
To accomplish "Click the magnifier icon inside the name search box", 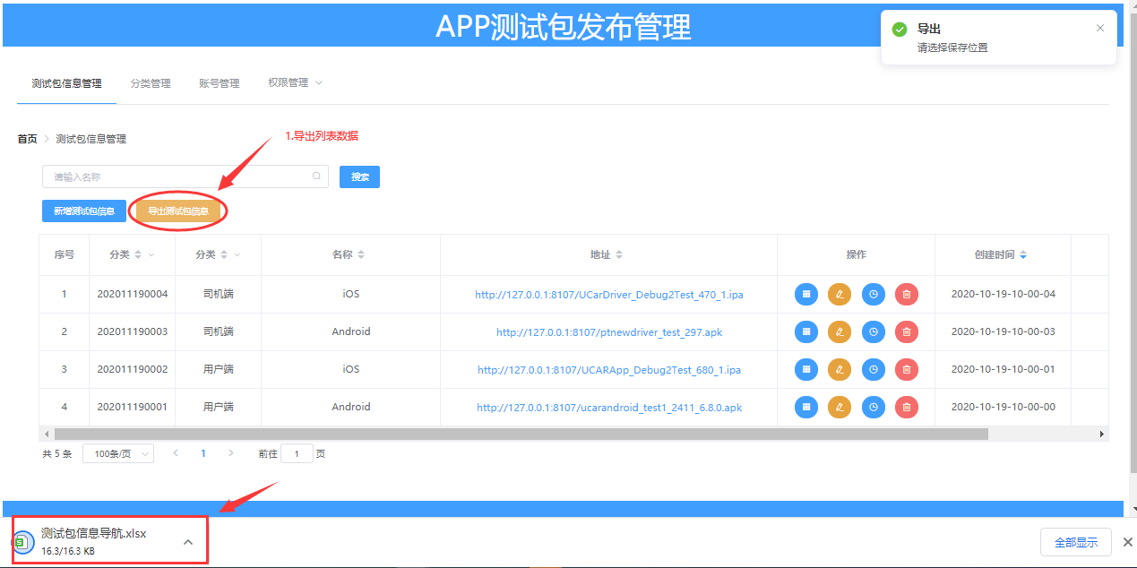I will (x=316, y=176).
